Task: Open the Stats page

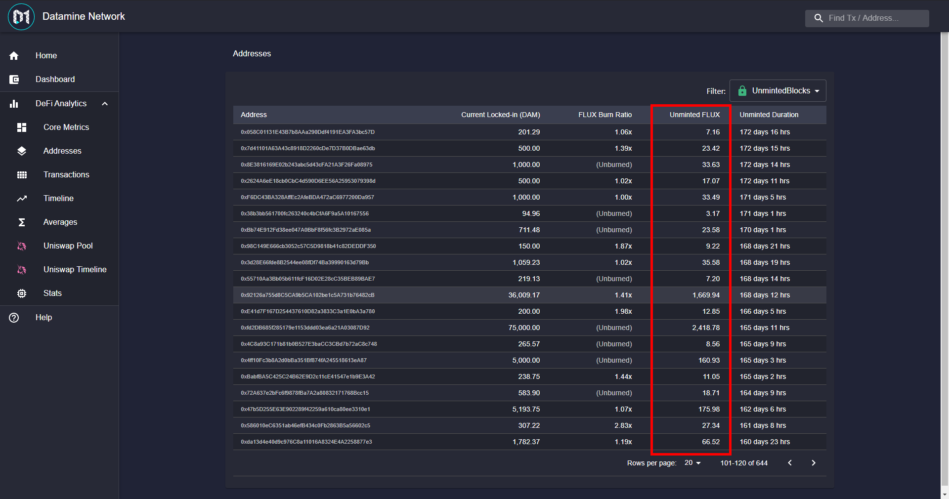Action: 59,293
